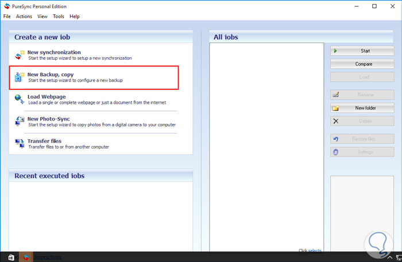
Task: Create a New folder in All jobs
Action: point(362,108)
